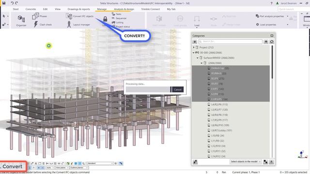Open Select objects in the model dropdown
Screen dimensions: 310x174
[x=246, y=161]
